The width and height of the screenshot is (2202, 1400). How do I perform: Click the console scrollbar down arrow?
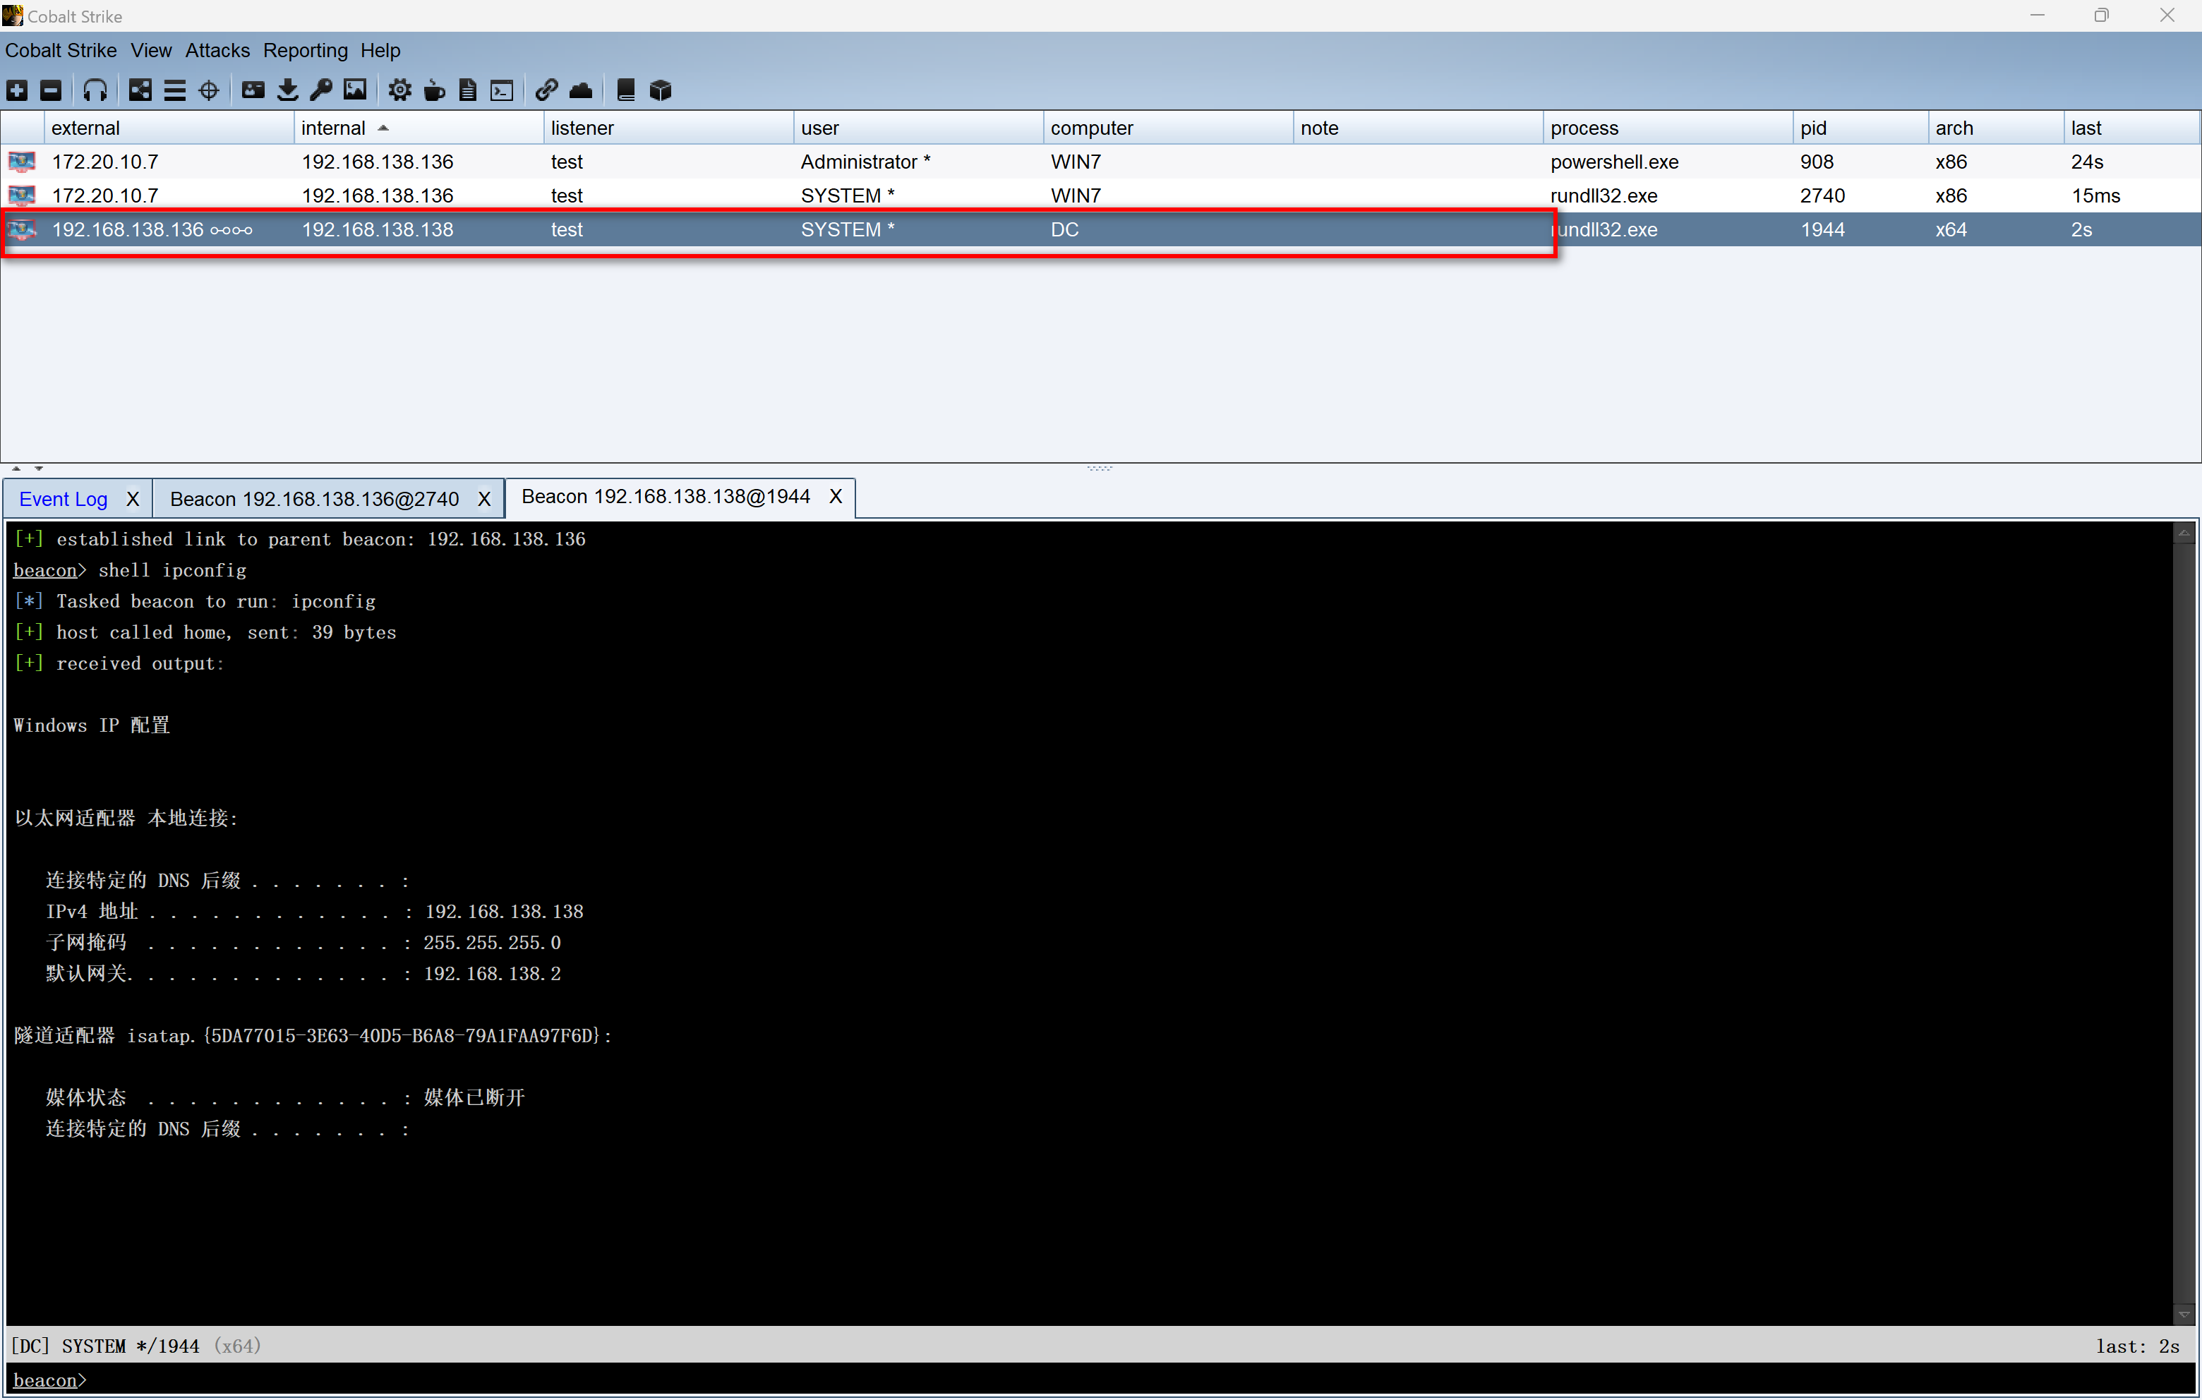[2183, 1314]
